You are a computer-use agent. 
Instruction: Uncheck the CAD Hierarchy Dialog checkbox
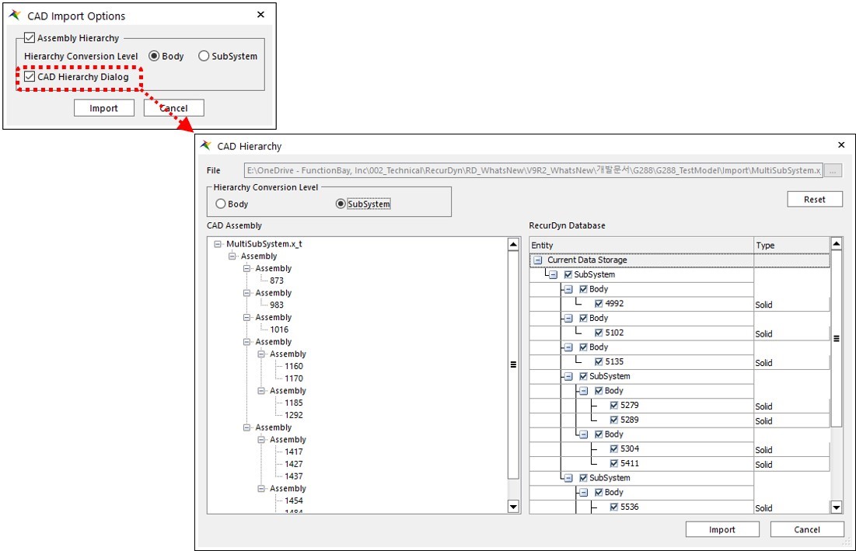tap(30, 77)
